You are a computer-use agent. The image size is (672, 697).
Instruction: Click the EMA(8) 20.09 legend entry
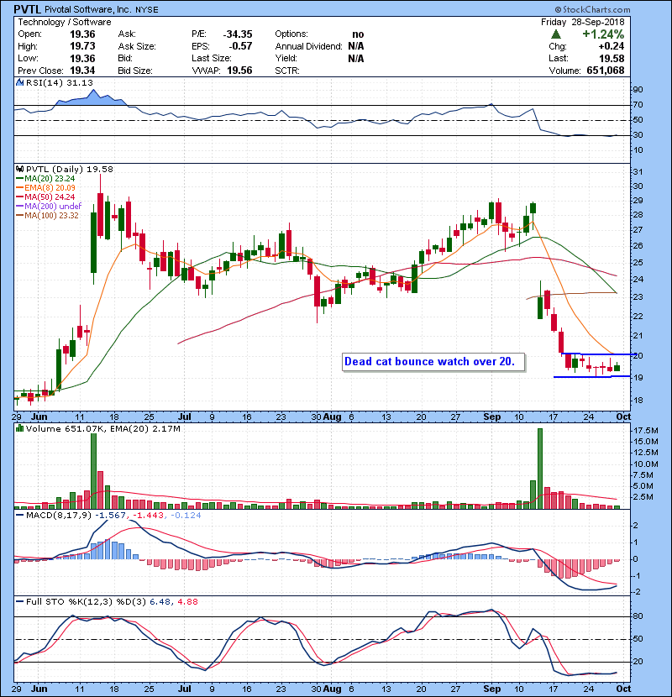[x=46, y=188]
